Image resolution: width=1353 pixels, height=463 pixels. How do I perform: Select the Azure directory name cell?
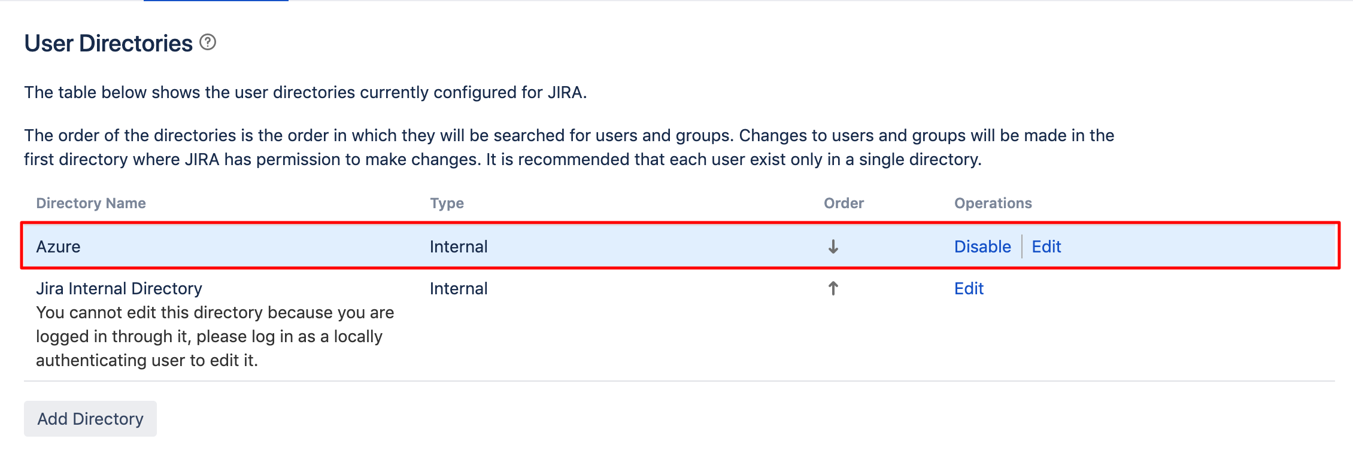(x=58, y=246)
